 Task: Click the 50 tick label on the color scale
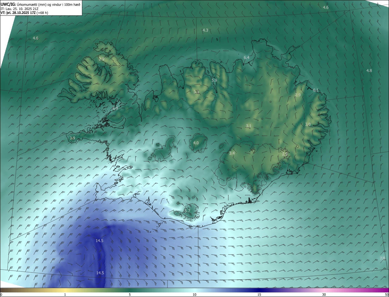[387, 295]
